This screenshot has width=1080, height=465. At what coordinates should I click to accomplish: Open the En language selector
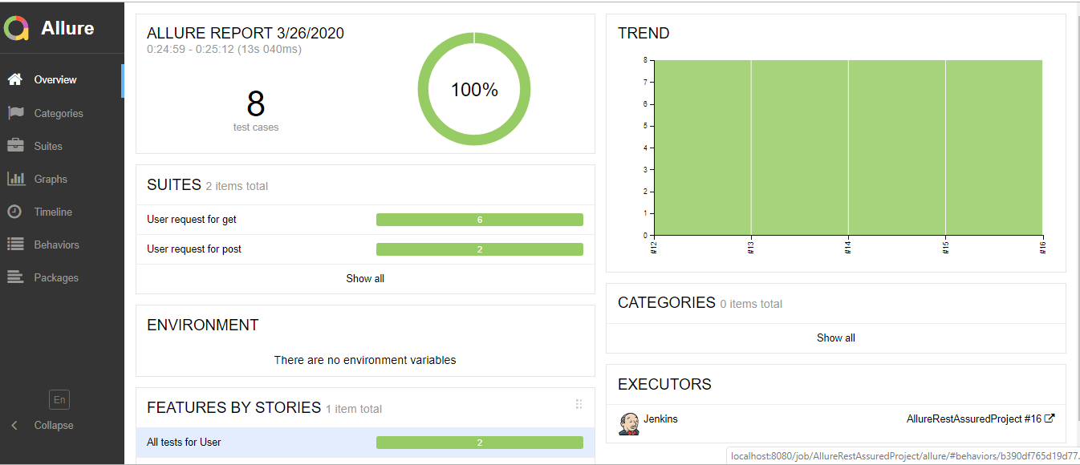coord(59,399)
